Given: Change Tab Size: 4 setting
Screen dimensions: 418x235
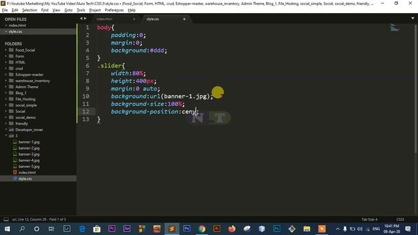Looking at the screenshot, I should 370,219.
